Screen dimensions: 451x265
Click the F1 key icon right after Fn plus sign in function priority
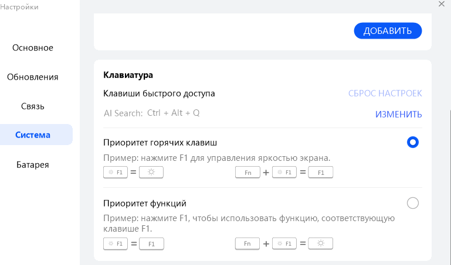tap(284, 243)
